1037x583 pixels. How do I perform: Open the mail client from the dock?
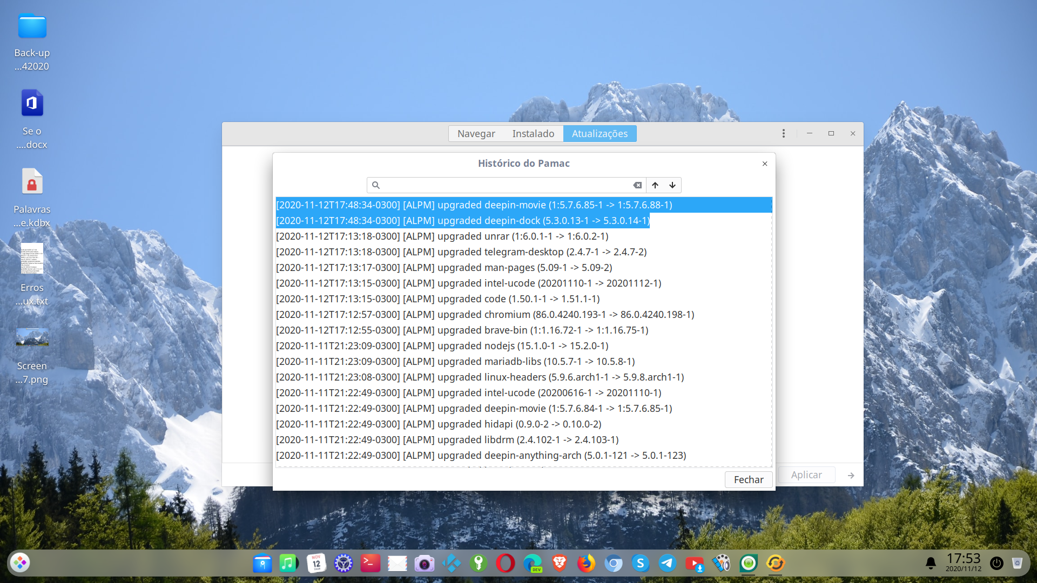point(397,563)
